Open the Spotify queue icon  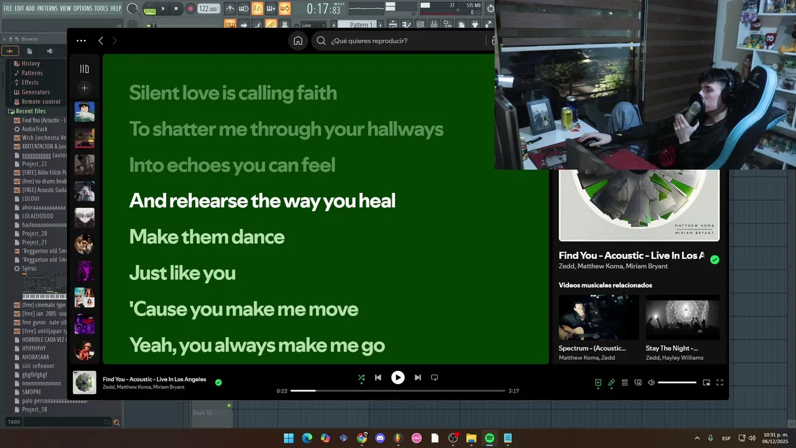click(624, 383)
